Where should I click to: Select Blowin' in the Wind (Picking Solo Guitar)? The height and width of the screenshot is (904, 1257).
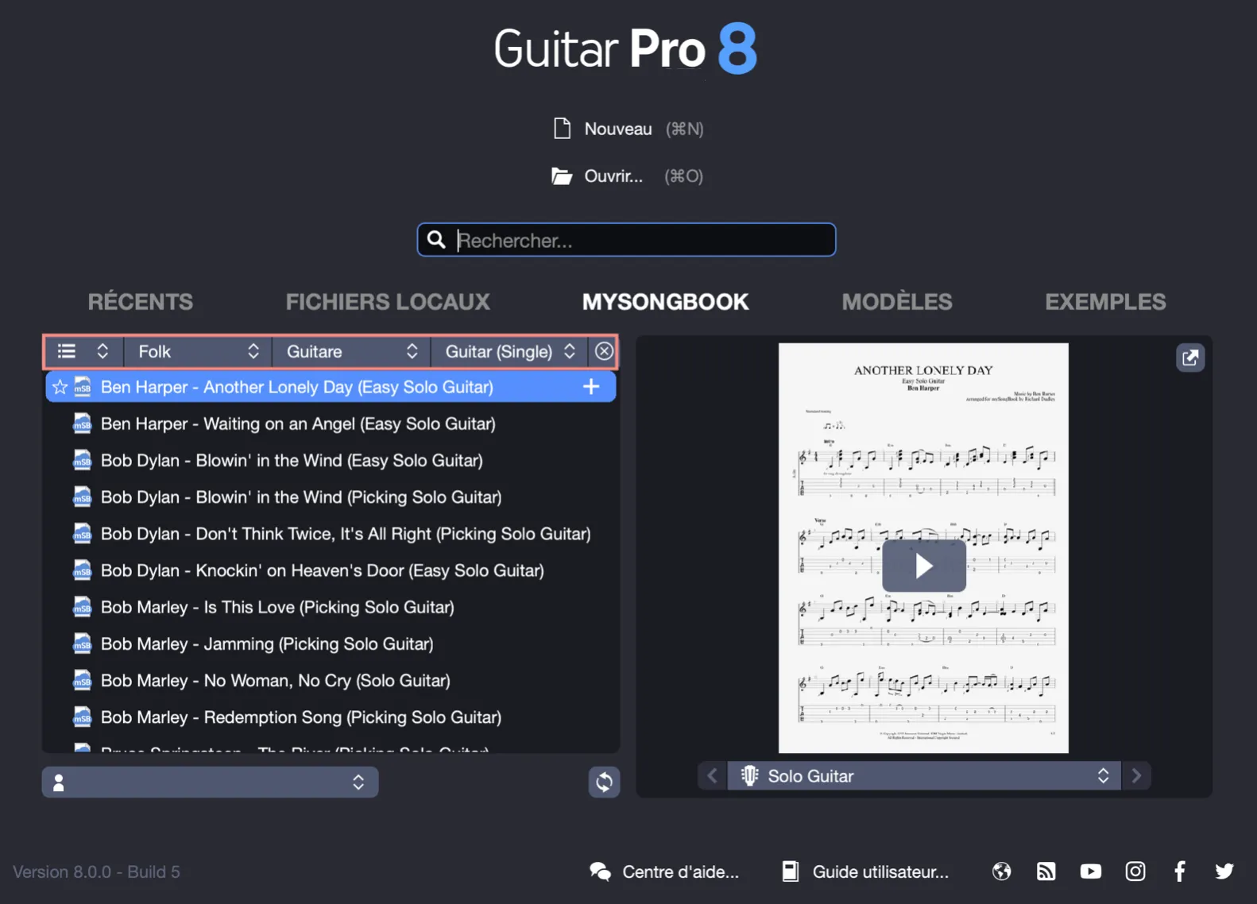(x=301, y=496)
